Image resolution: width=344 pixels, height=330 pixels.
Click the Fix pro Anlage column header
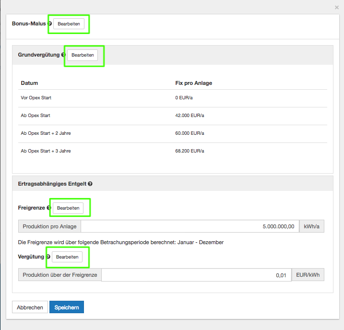point(194,83)
